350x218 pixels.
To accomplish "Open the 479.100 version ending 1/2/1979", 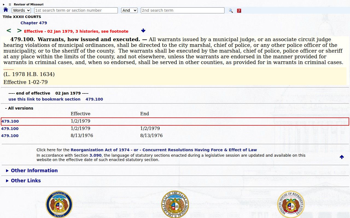I will [10, 129].
